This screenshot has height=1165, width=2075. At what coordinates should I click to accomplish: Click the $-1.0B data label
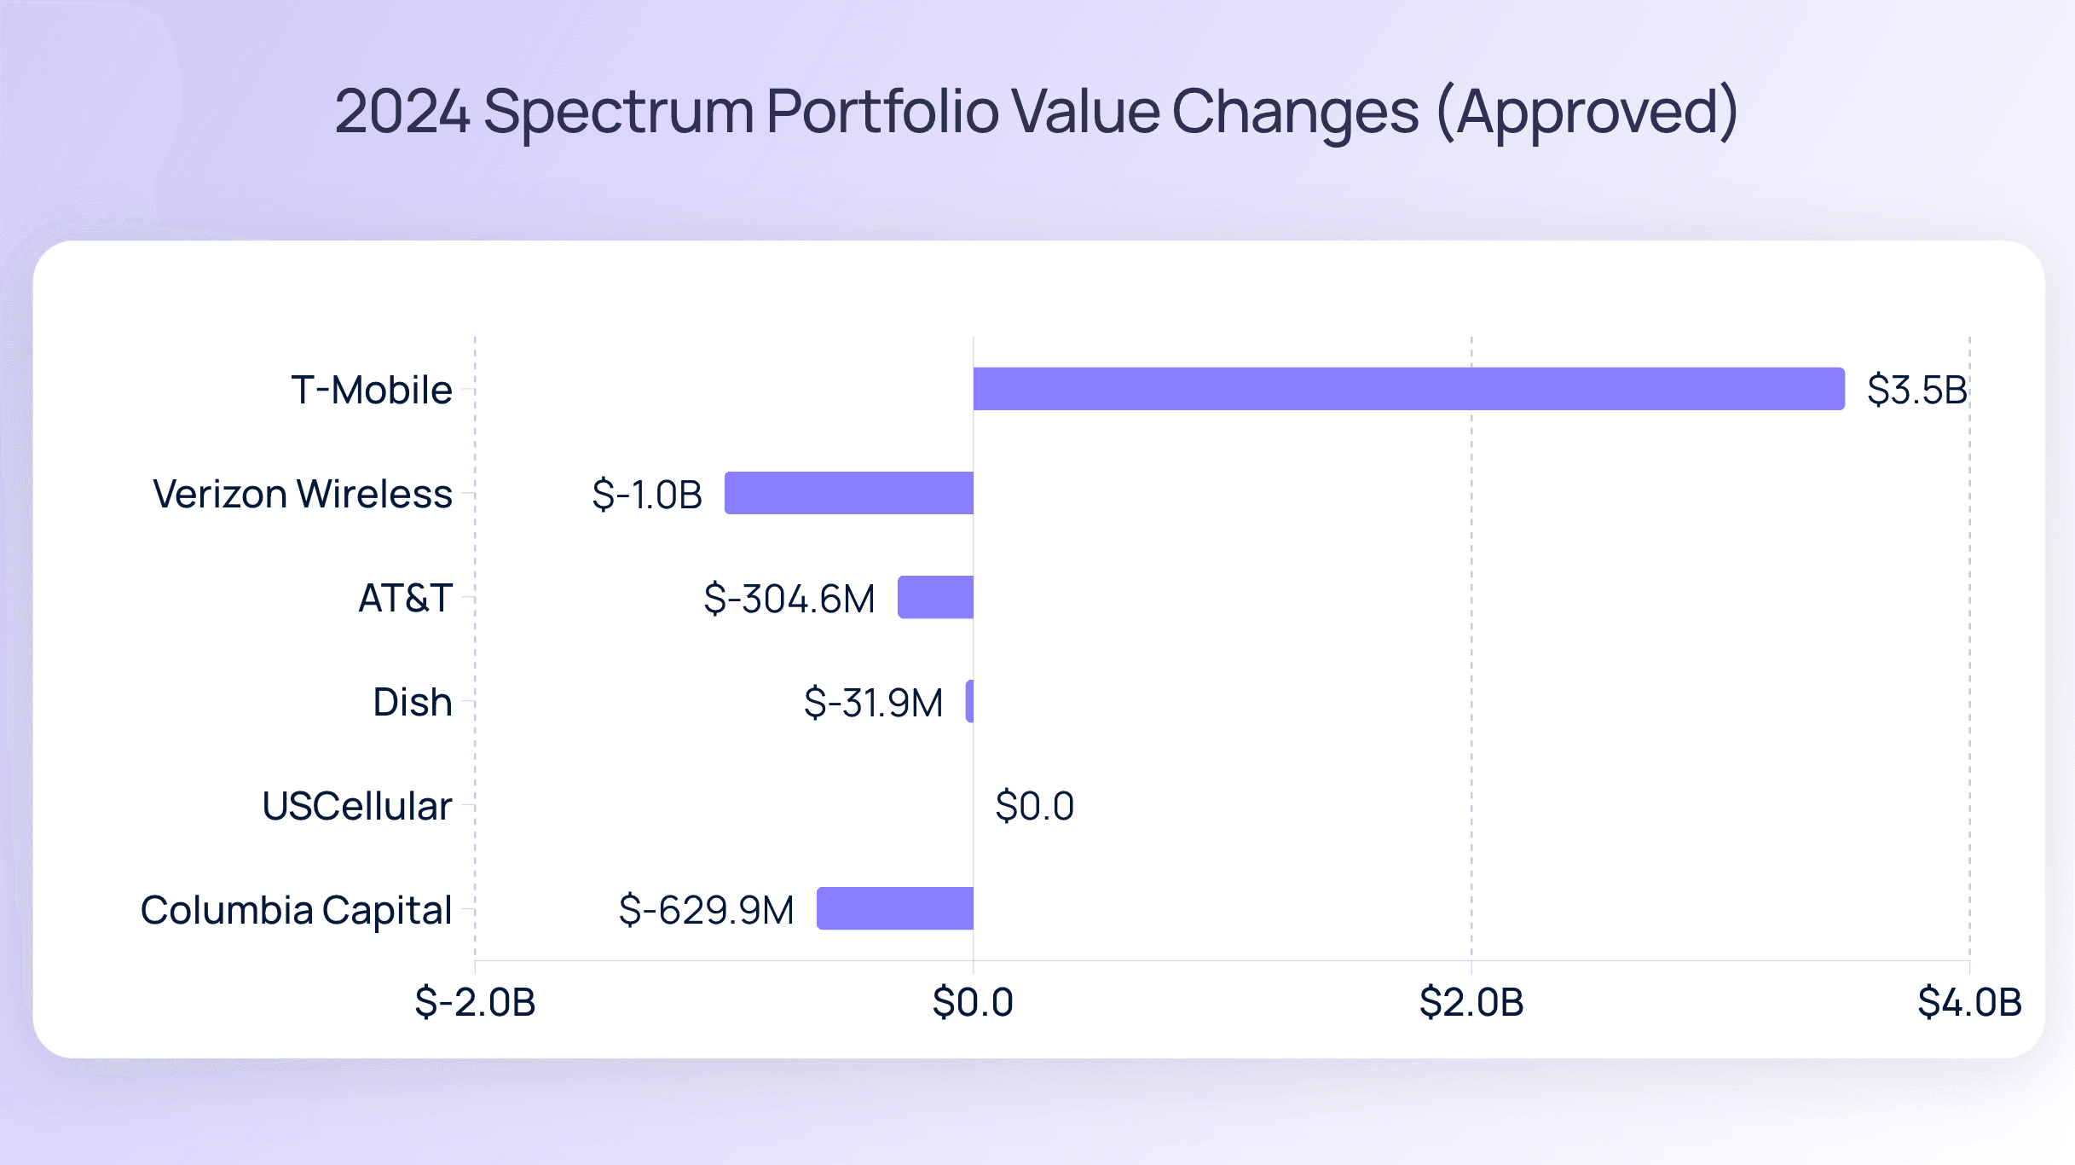tap(647, 495)
